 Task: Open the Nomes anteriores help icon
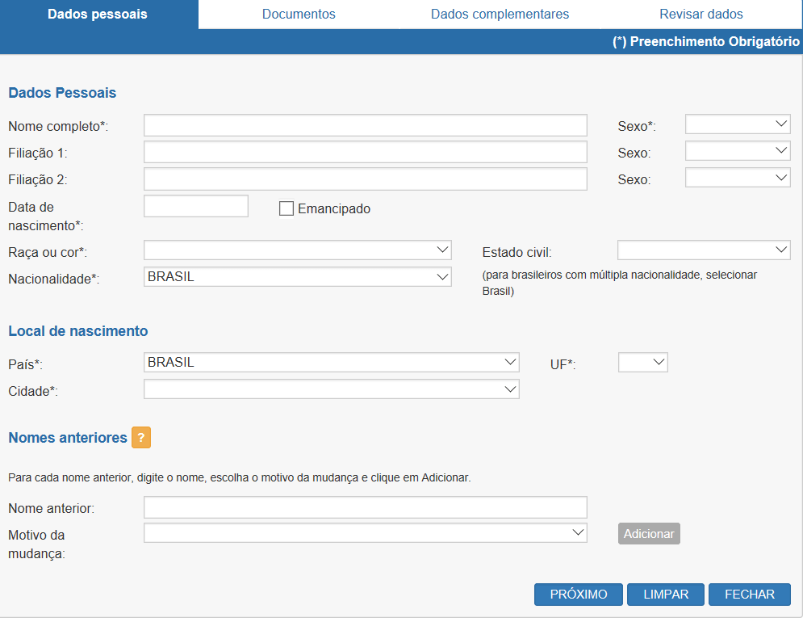click(x=141, y=437)
